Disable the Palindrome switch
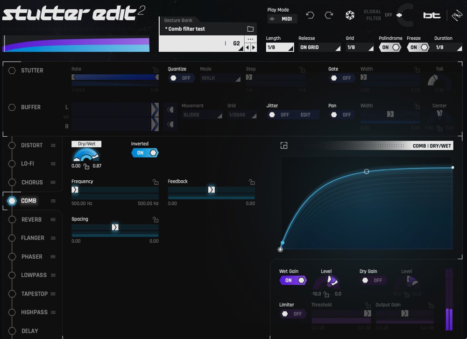The width and height of the screenshot is (467, 339). click(x=390, y=47)
